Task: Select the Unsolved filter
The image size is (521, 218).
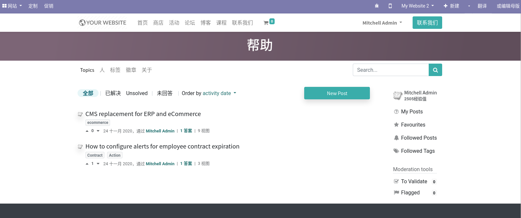Action: [137, 93]
